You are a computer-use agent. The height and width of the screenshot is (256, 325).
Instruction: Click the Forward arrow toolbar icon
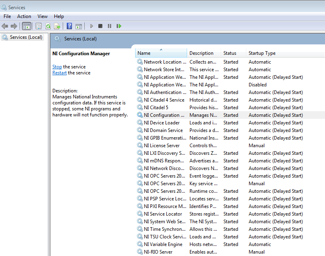click(14, 26)
